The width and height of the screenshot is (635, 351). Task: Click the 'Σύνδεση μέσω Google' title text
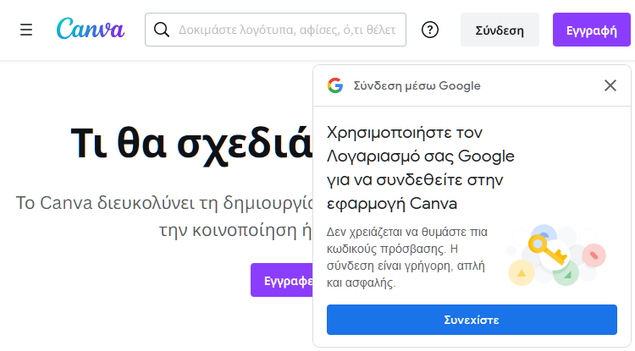[x=417, y=85]
